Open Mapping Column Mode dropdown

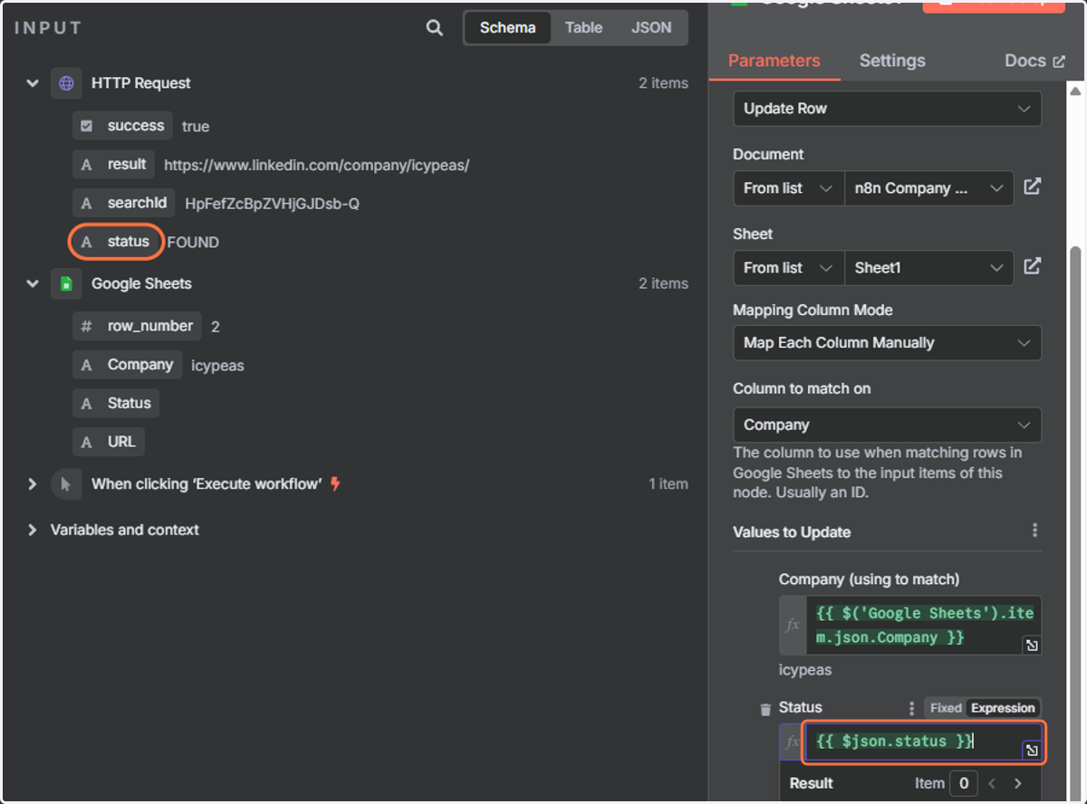[x=887, y=343]
